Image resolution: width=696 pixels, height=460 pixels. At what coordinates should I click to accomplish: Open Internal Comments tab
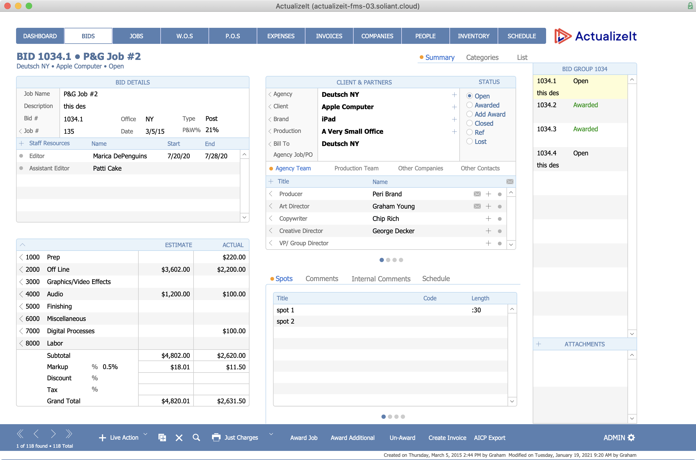point(381,279)
